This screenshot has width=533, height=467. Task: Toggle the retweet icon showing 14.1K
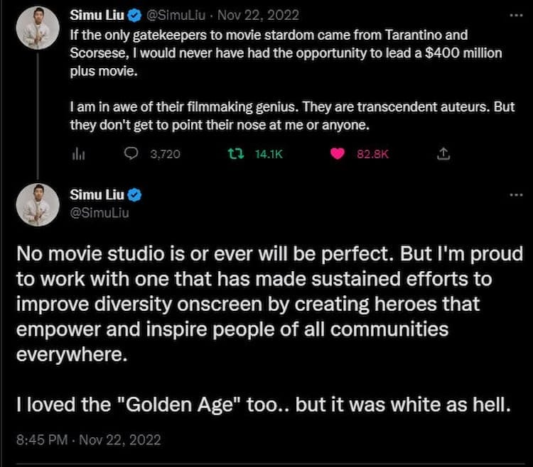(x=234, y=153)
